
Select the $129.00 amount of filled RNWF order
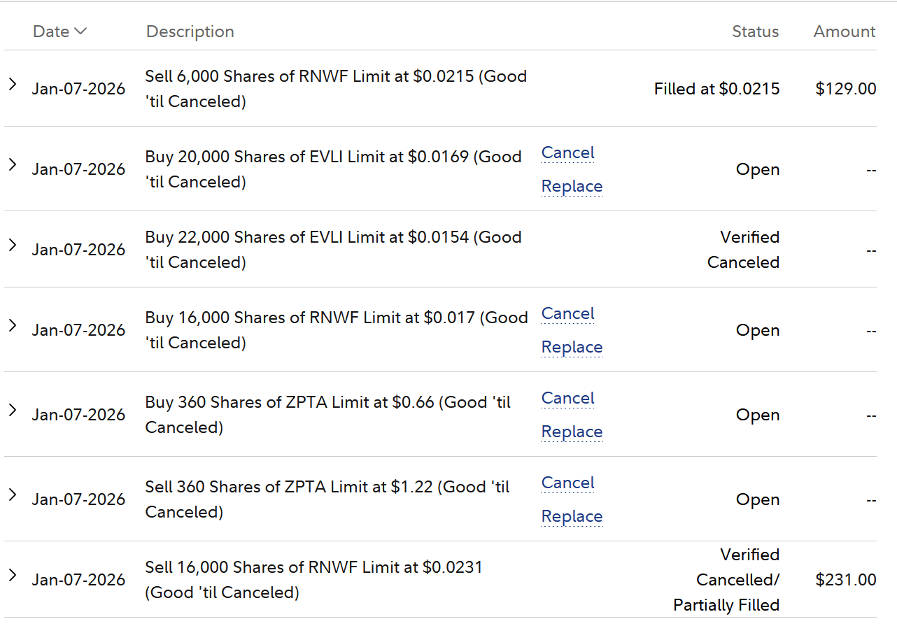845,89
